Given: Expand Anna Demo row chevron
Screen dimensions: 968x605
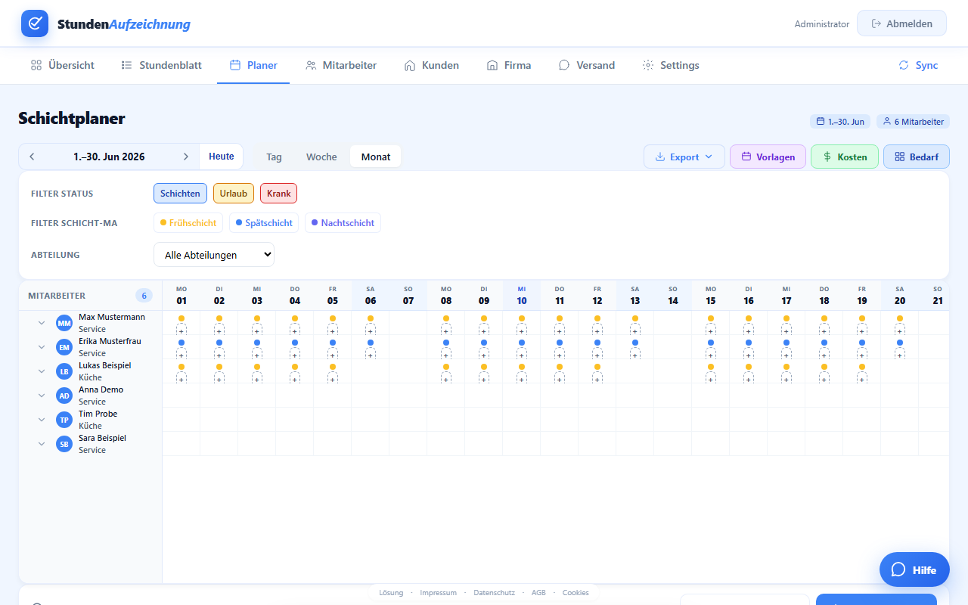Looking at the screenshot, I should pyautogui.click(x=42, y=396).
